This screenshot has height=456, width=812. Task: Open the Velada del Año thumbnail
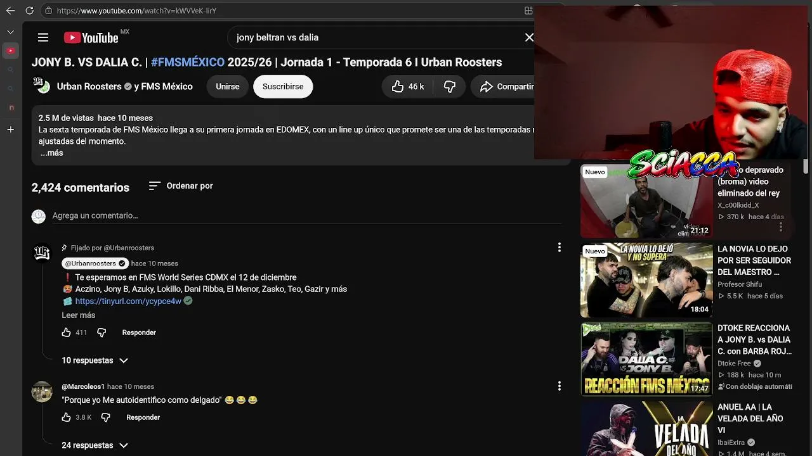[646, 429]
